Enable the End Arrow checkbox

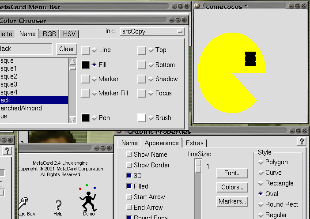(x=129, y=208)
